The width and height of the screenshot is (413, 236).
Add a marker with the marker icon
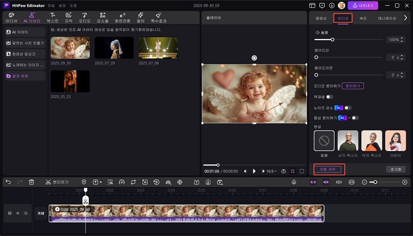pyautogui.click(x=84, y=182)
